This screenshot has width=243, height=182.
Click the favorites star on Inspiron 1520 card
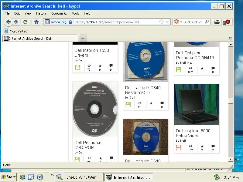(100, 66)
